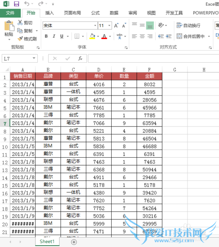Screen dimensions: 219x247
Task: Select the Sheet1 tab
Action: [x=47, y=241]
